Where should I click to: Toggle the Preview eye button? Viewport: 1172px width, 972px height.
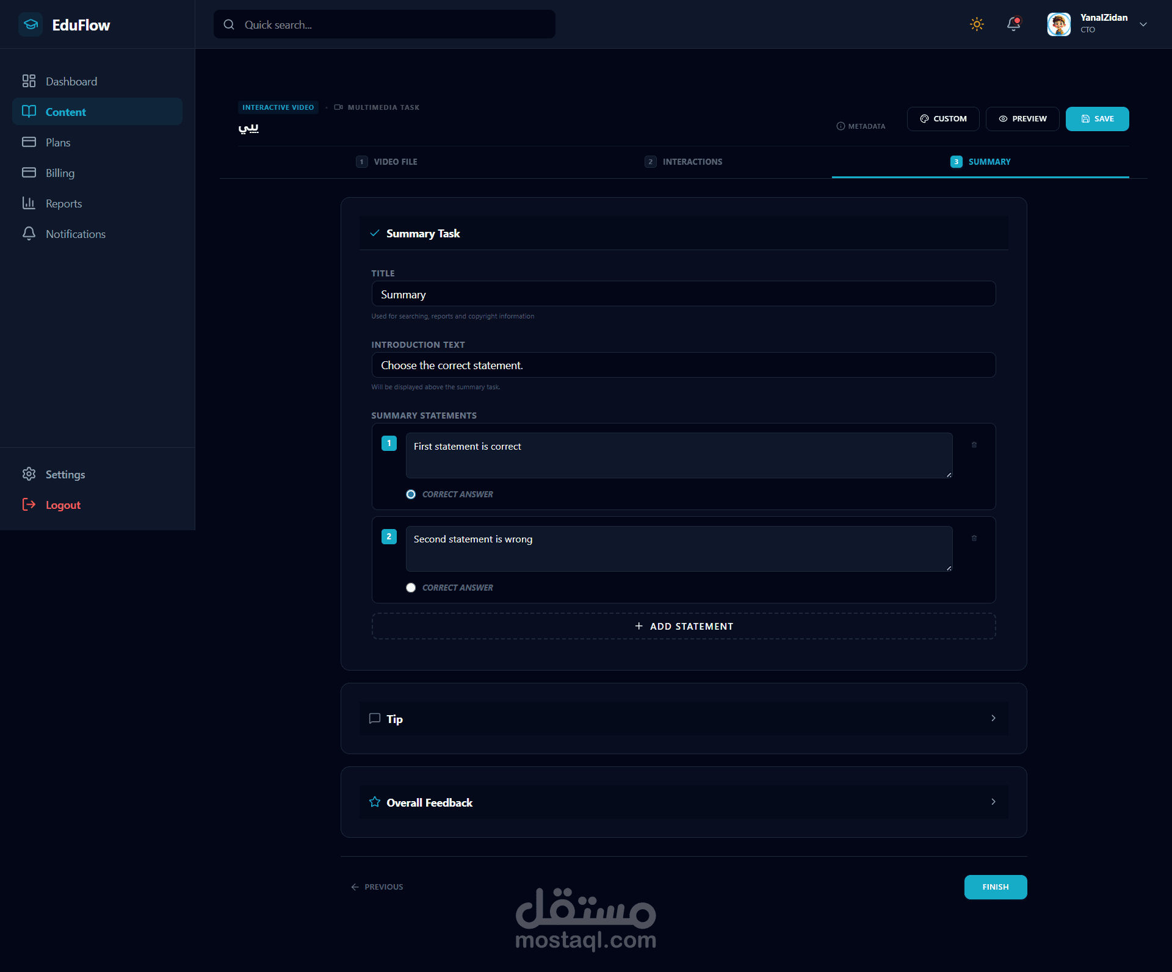1022,119
